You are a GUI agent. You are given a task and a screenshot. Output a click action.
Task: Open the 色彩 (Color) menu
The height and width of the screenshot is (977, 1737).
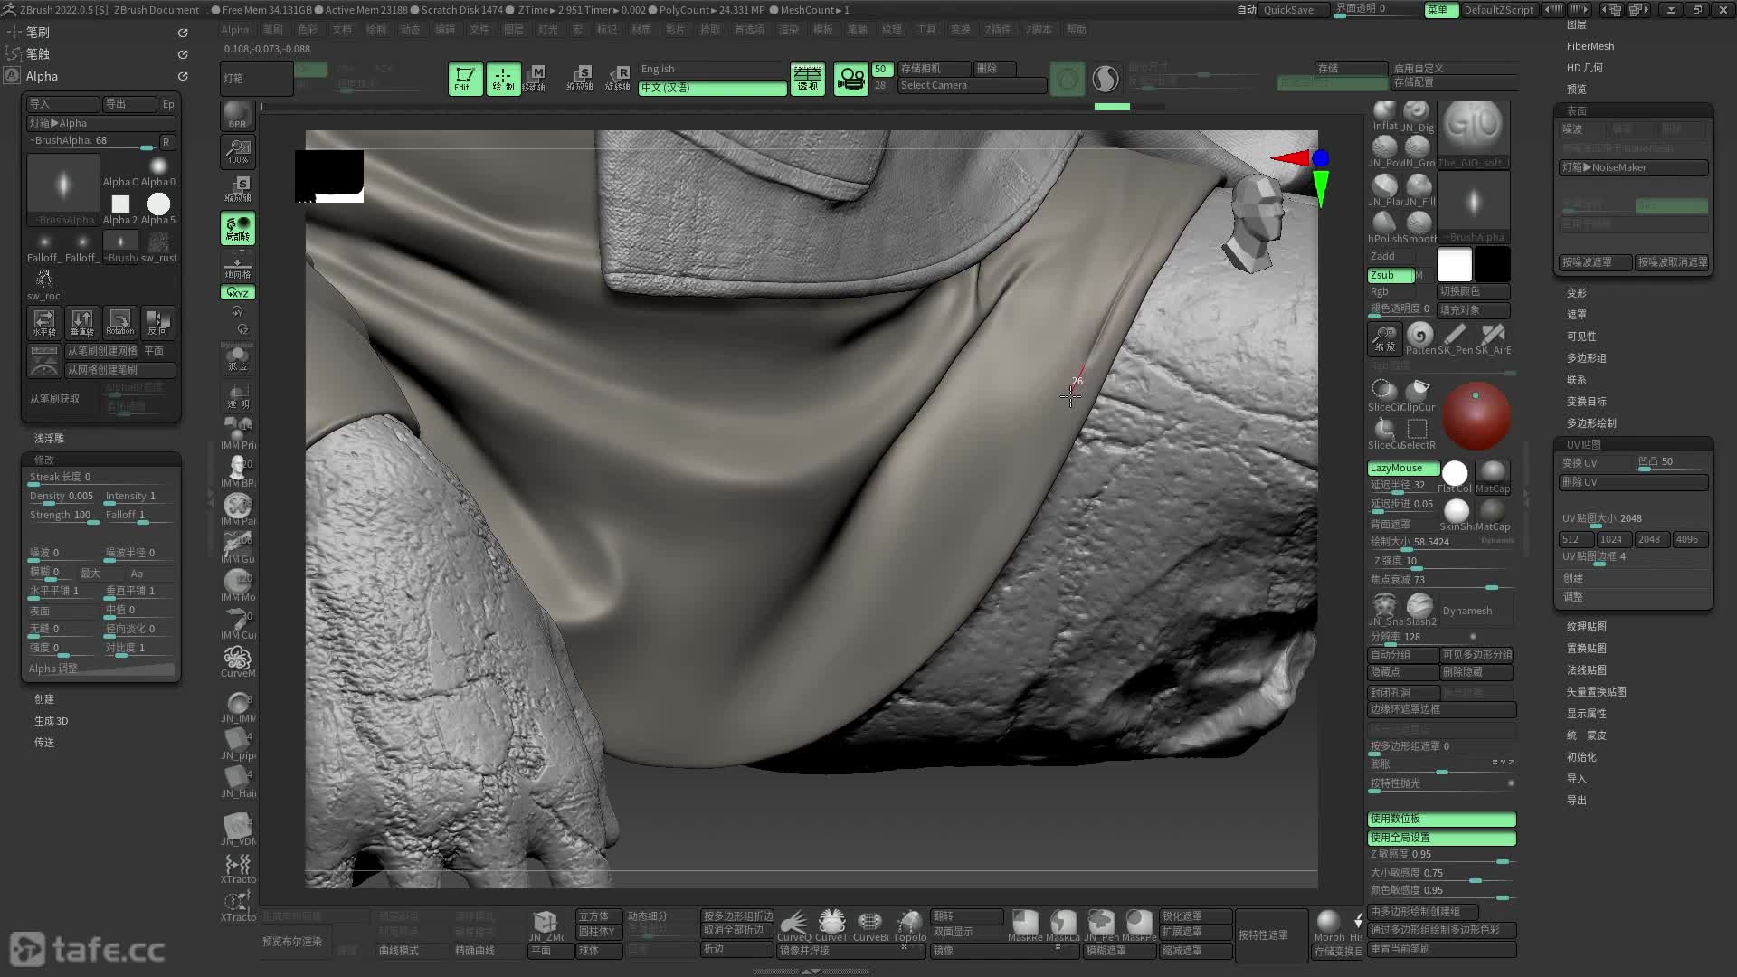coord(308,30)
